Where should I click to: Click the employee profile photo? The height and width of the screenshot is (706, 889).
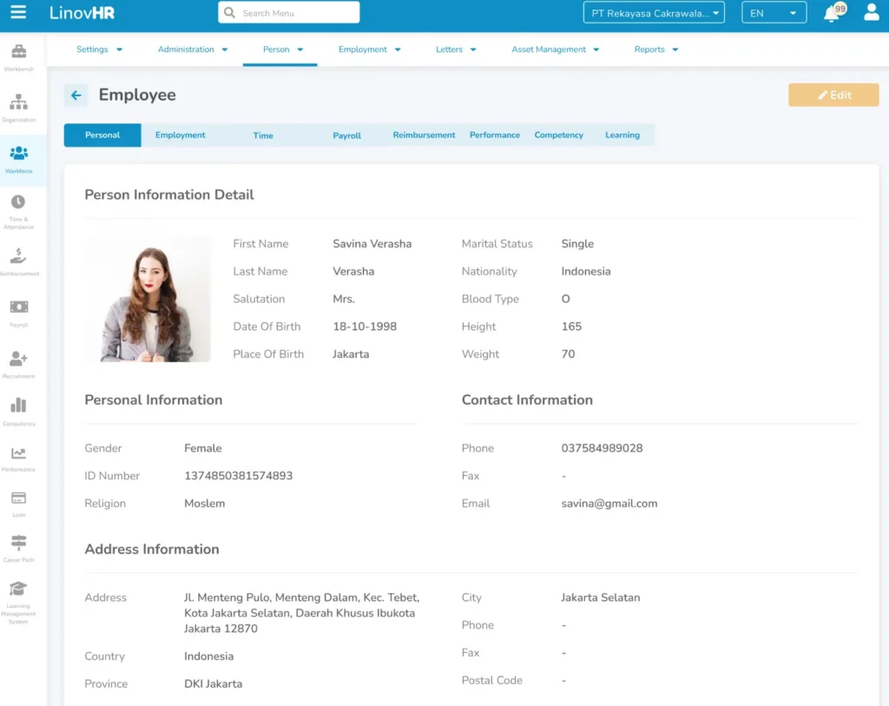(x=148, y=299)
